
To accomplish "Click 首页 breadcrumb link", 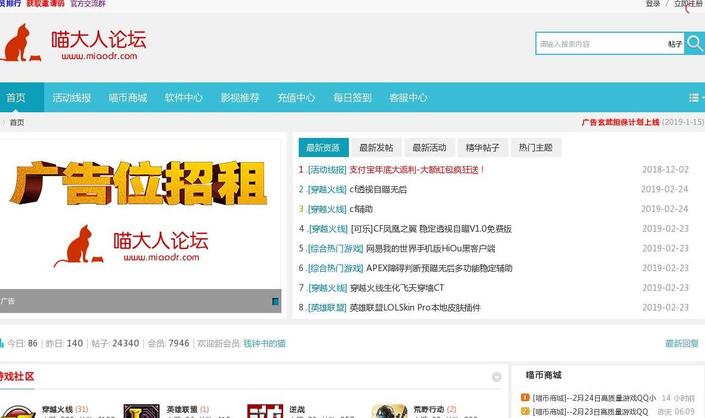I will (17, 122).
